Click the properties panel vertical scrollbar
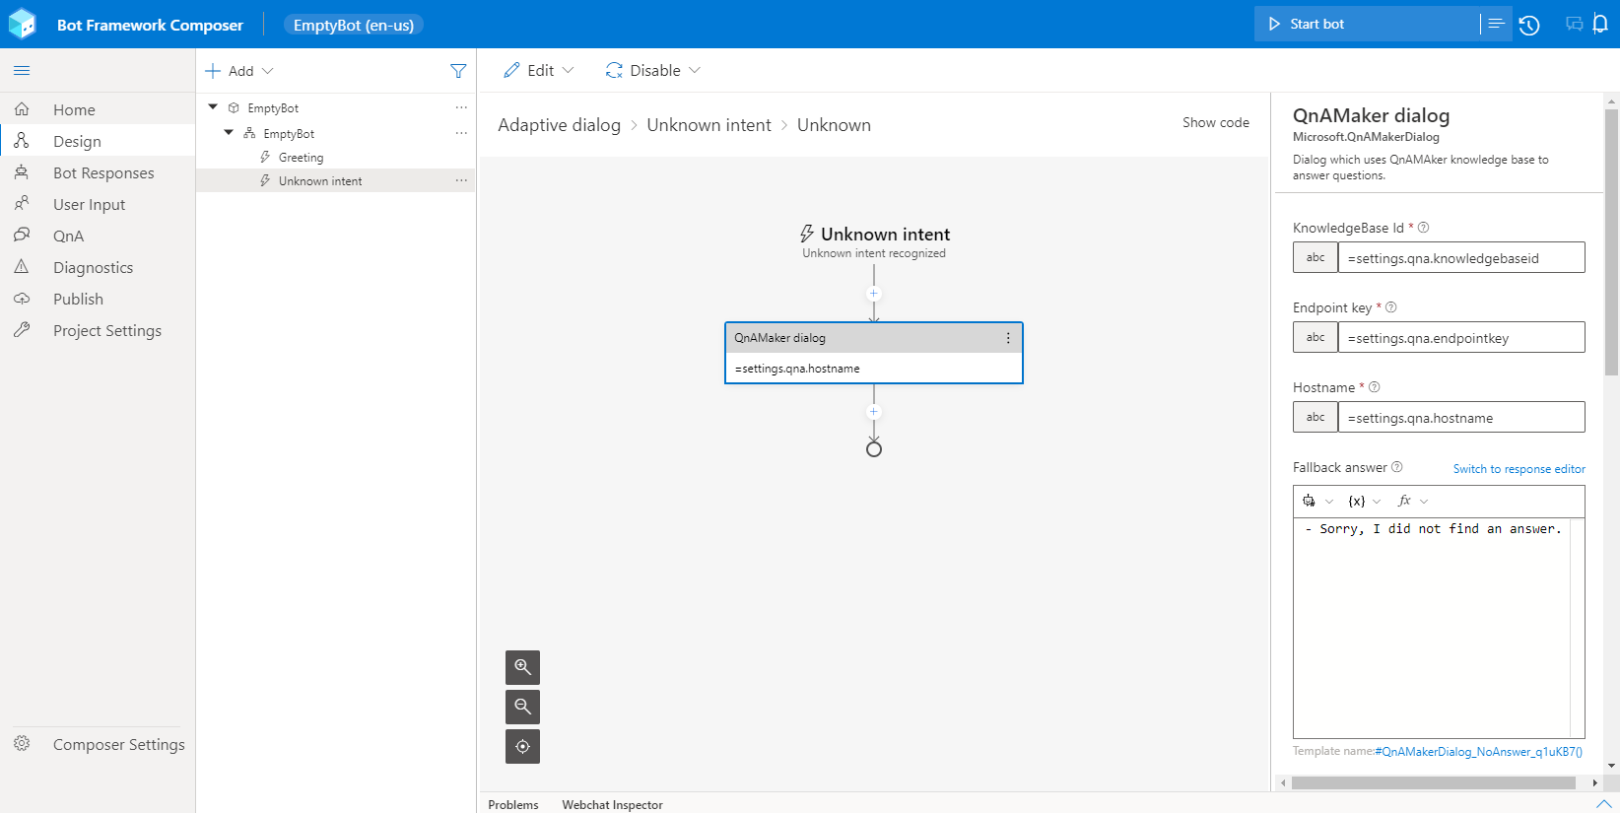The image size is (1620, 813). (1612, 241)
